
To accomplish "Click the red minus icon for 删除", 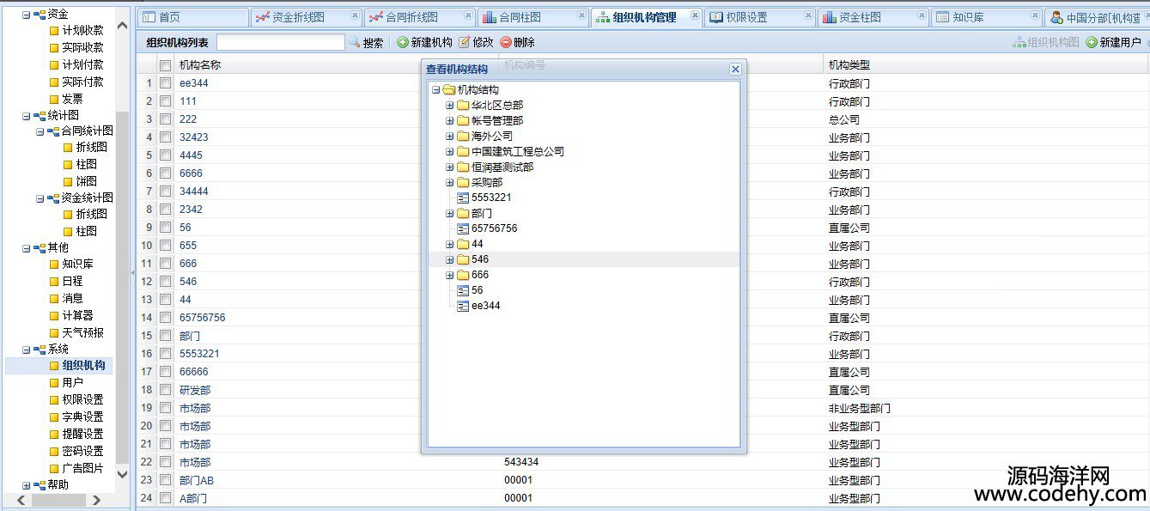I will (x=506, y=42).
